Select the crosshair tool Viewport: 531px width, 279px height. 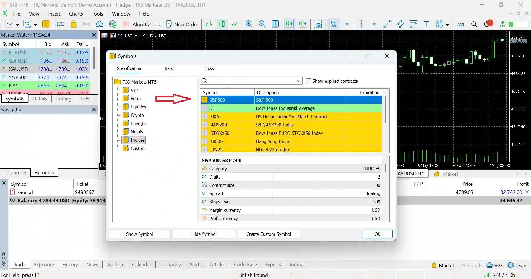pyautogui.click(x=347, y=24)
